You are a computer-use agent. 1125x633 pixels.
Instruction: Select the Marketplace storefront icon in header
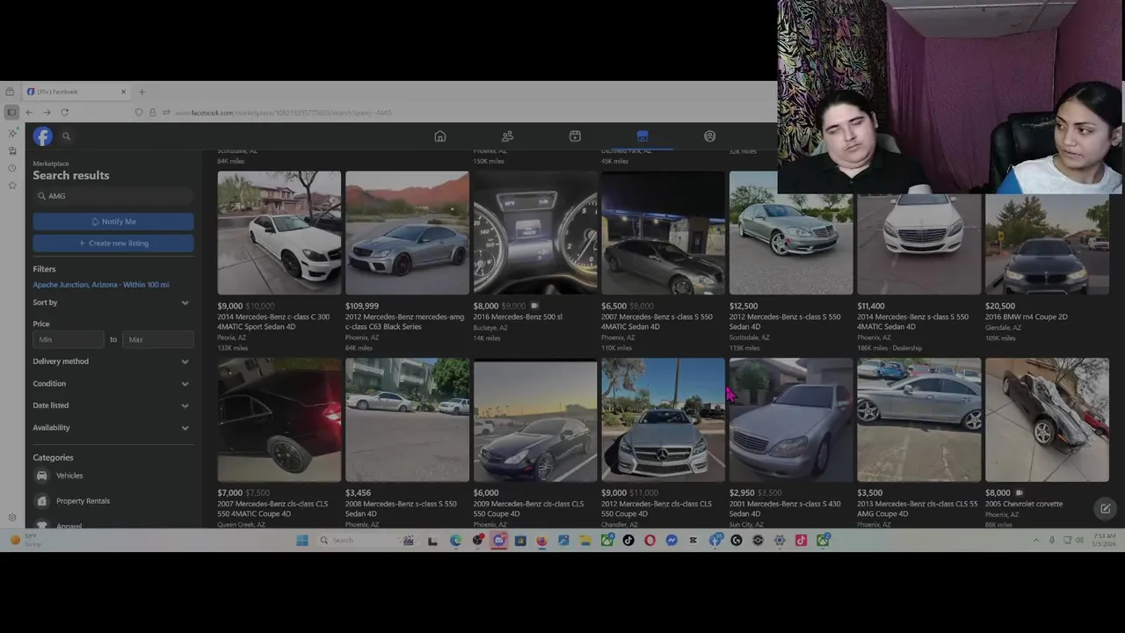[x=642, y=136]
